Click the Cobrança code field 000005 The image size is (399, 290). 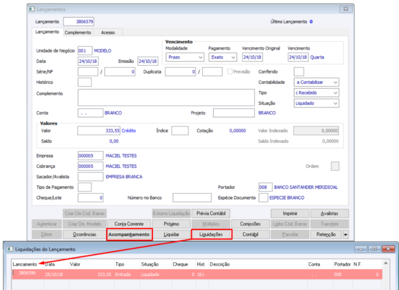point(91,166)
